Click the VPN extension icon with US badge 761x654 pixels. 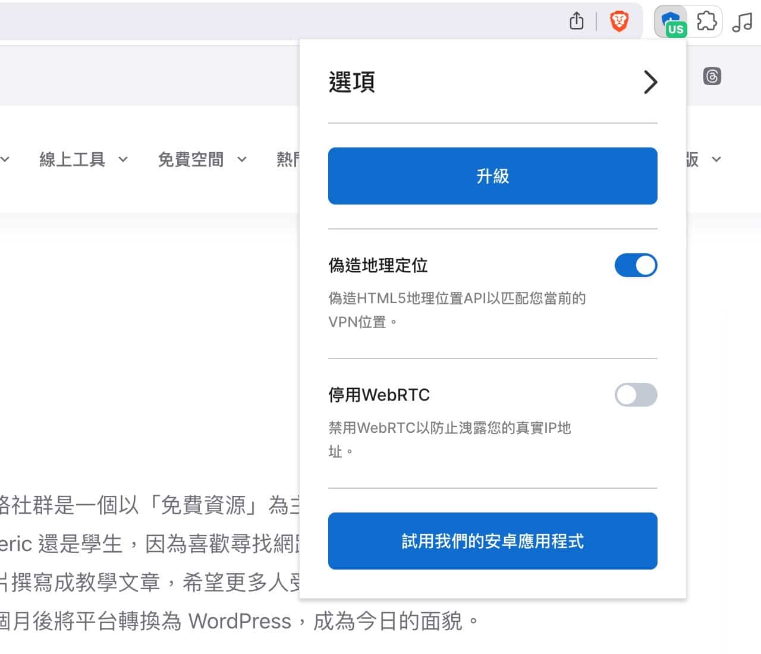671,23
